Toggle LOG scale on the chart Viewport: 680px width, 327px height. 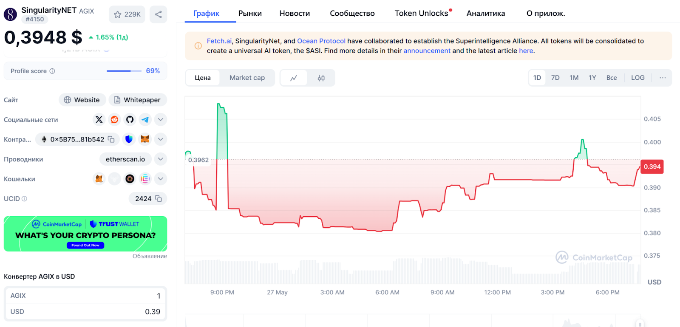pos(637,78)
